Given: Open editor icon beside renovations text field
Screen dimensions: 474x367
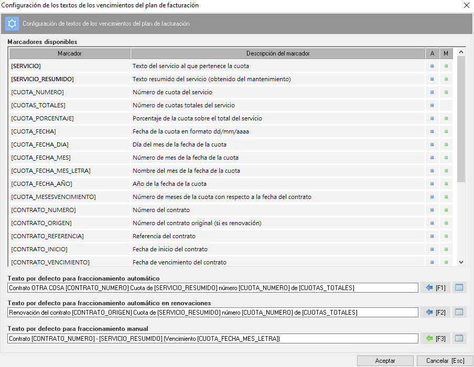Looking at the screenshot, I should pyautogui.click(x=459, y=313).
